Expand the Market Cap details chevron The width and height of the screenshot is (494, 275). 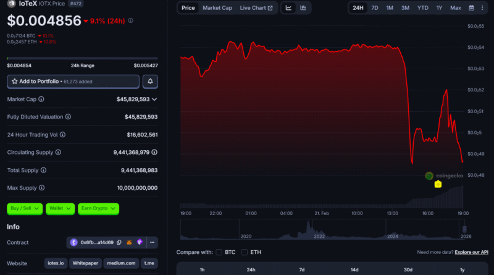pyautogui.click(x=154, y=99)
